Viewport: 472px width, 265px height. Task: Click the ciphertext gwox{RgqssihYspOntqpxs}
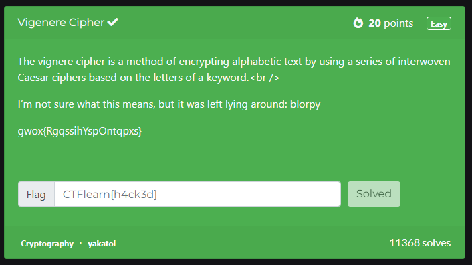(80, 131)
